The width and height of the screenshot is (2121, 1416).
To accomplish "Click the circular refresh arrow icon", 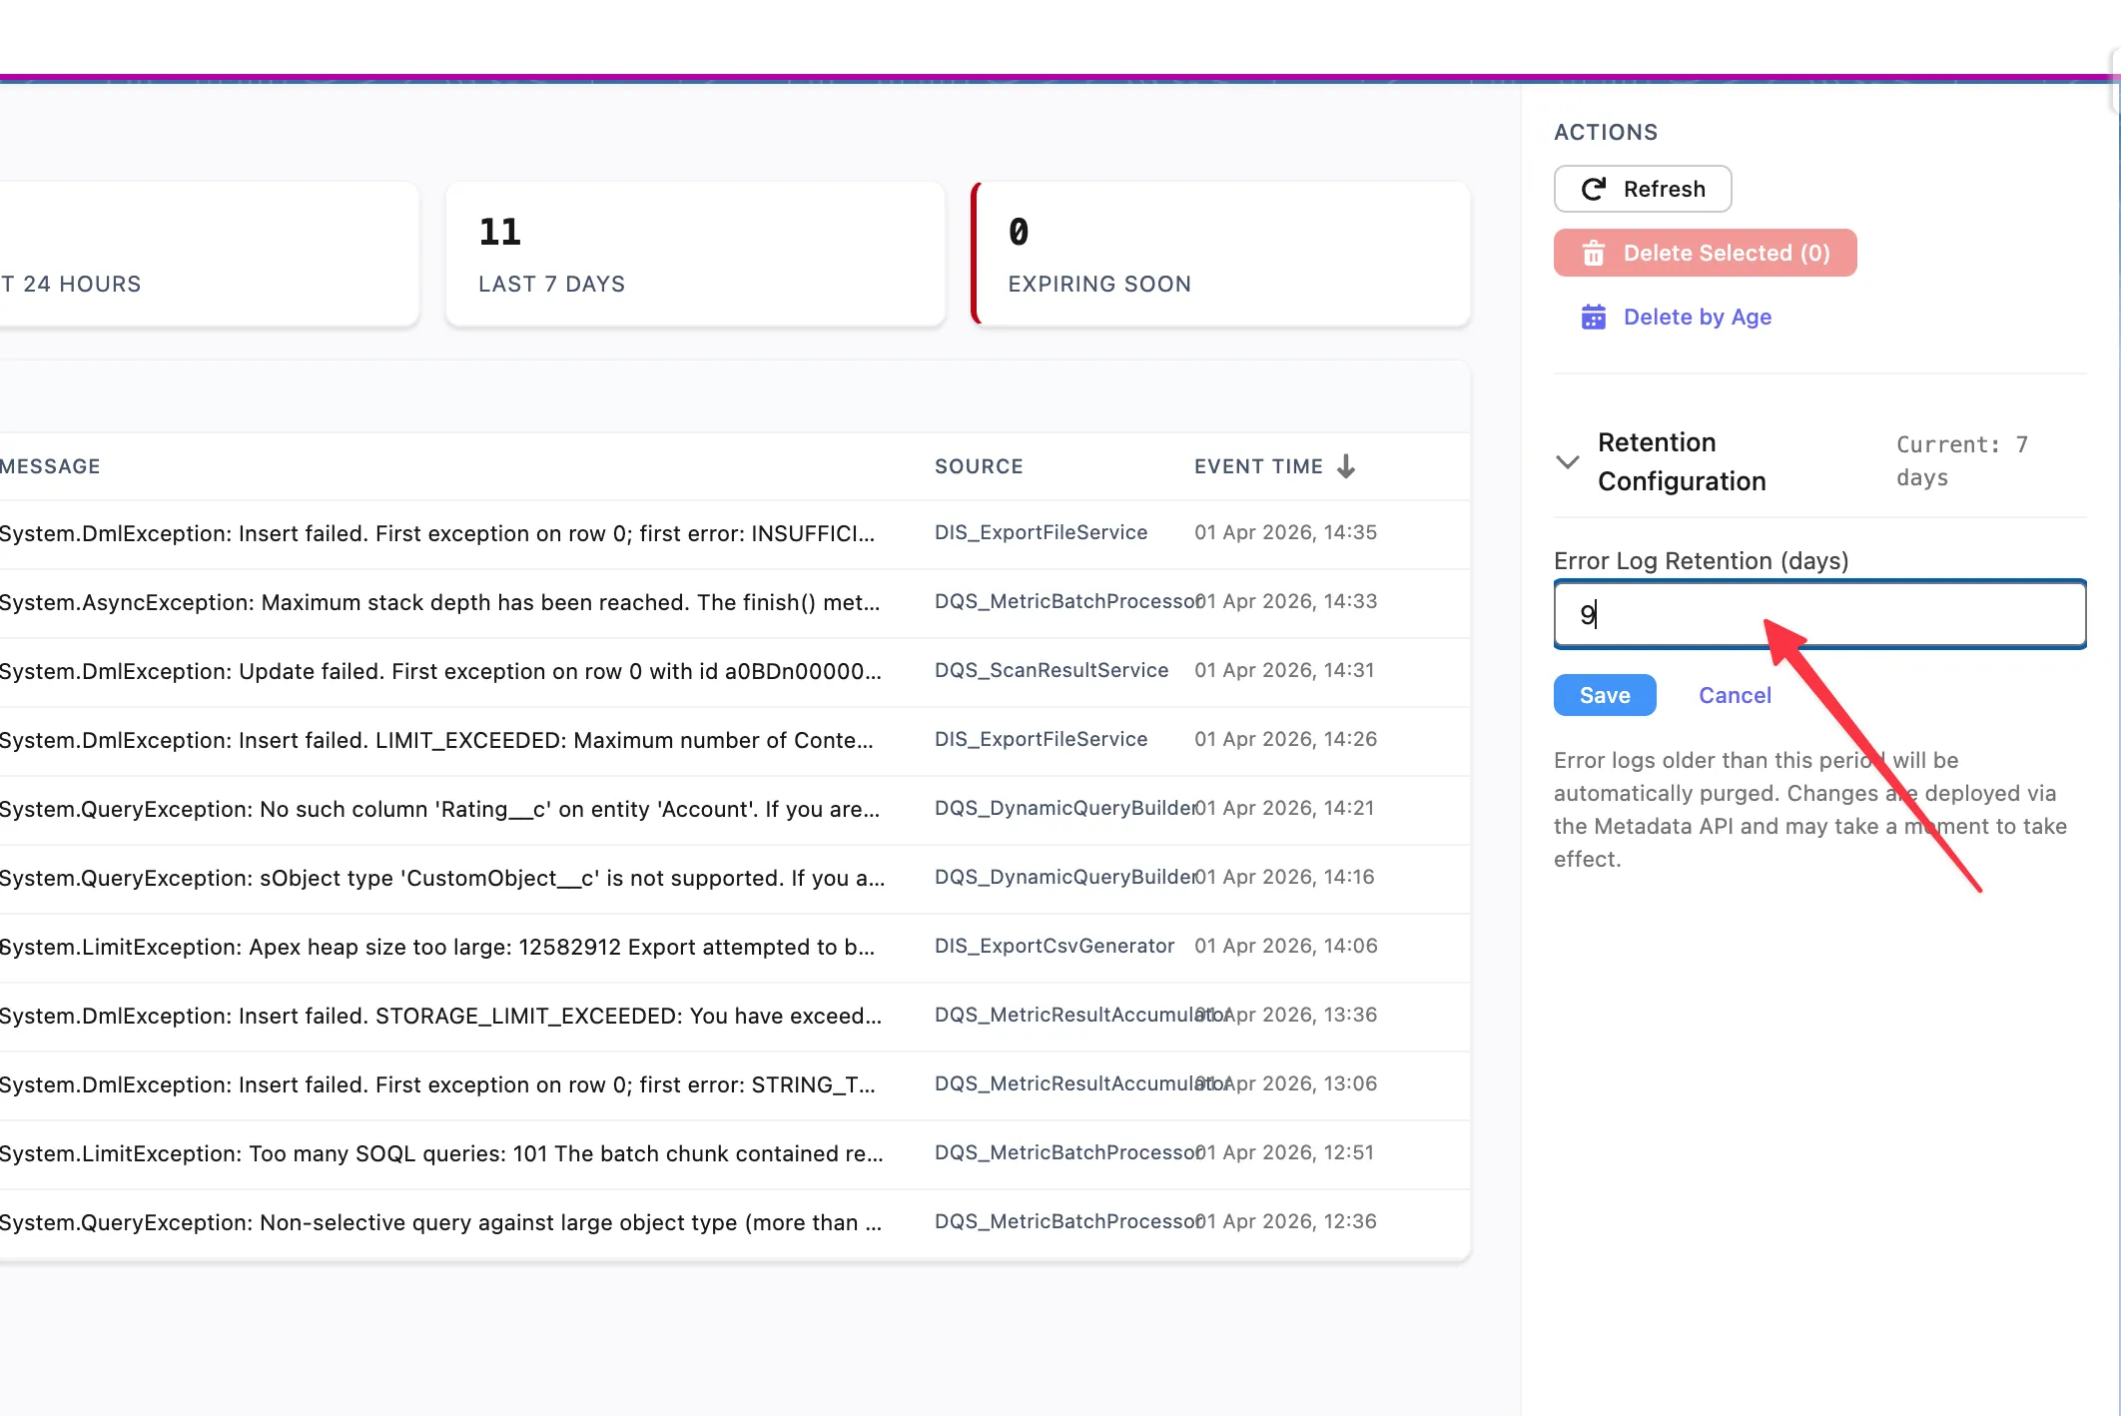I will pos(1594,189).
